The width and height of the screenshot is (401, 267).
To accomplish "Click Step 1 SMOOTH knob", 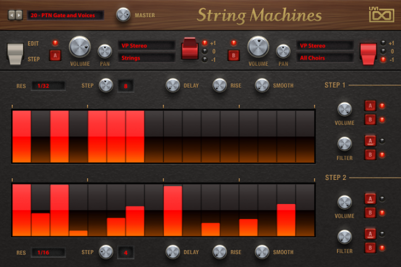I will [262, 85].
